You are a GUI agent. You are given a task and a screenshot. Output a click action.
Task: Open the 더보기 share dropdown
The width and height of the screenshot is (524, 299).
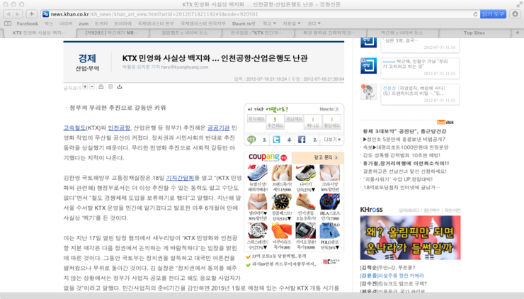(x=331, y=140)
